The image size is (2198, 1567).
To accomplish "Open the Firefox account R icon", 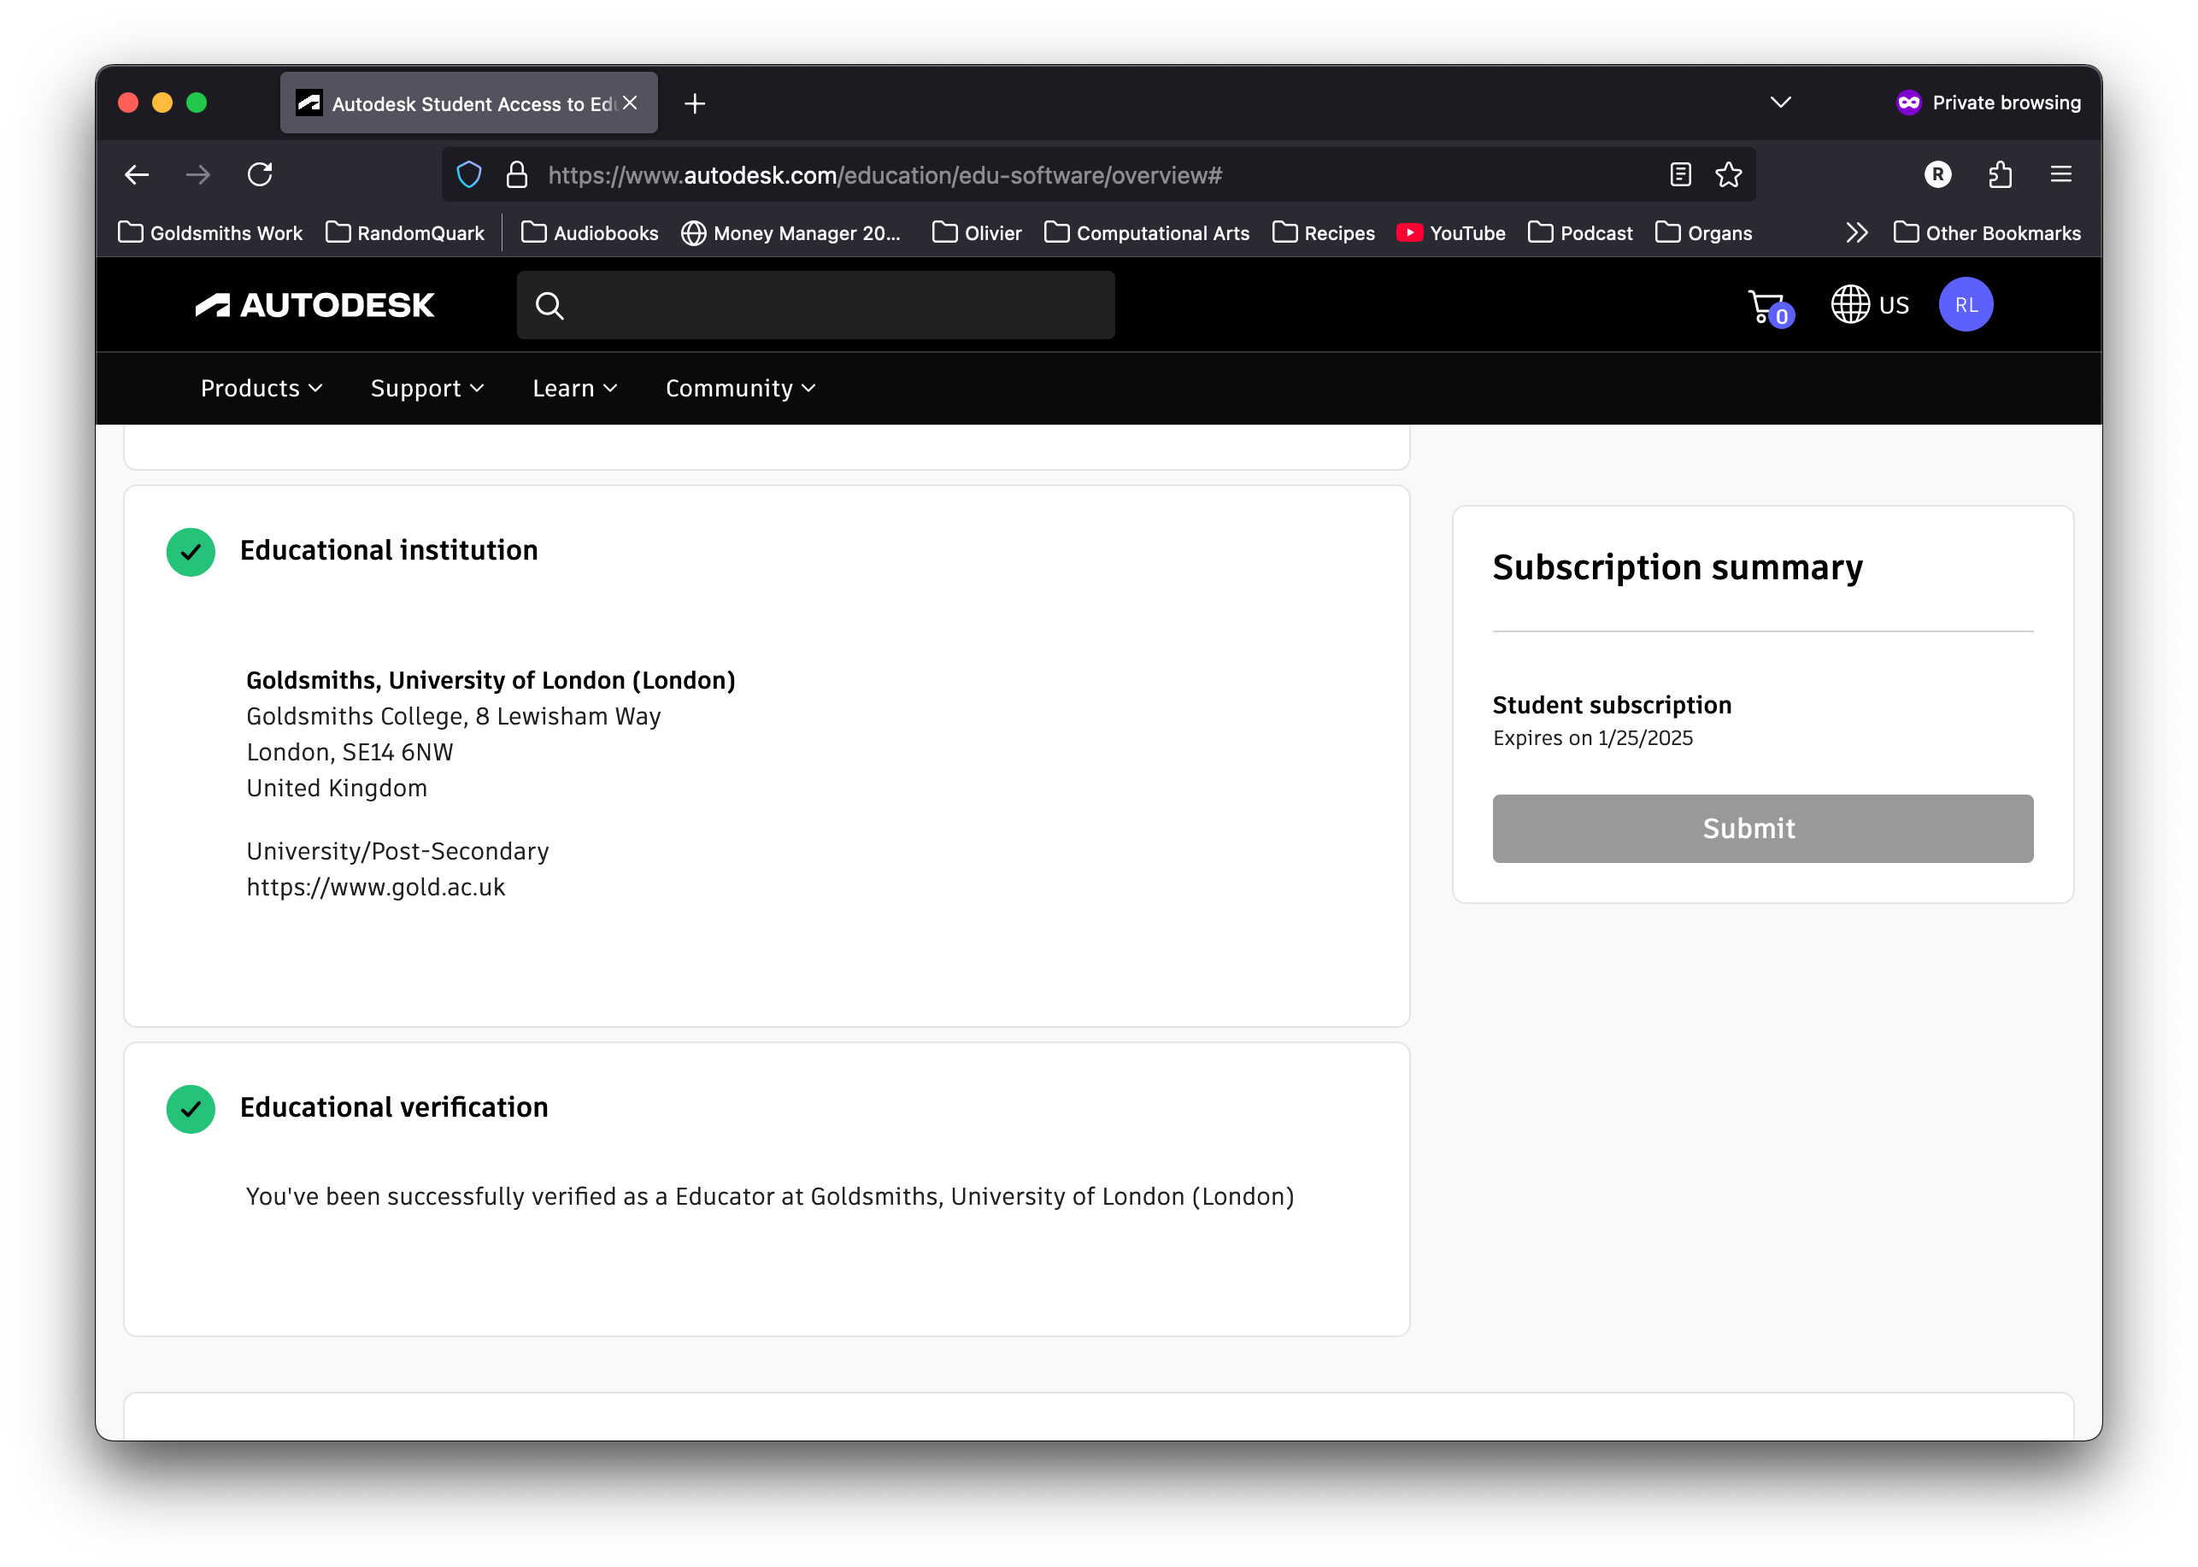I will click(x=1937, y=174).
